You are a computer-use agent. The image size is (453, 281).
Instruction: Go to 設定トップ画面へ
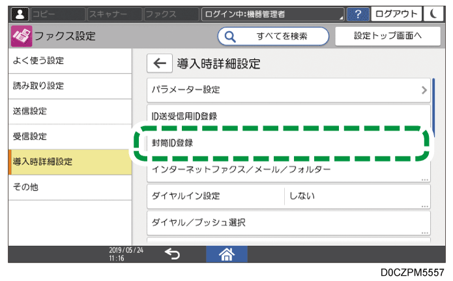tap(388, 36)
